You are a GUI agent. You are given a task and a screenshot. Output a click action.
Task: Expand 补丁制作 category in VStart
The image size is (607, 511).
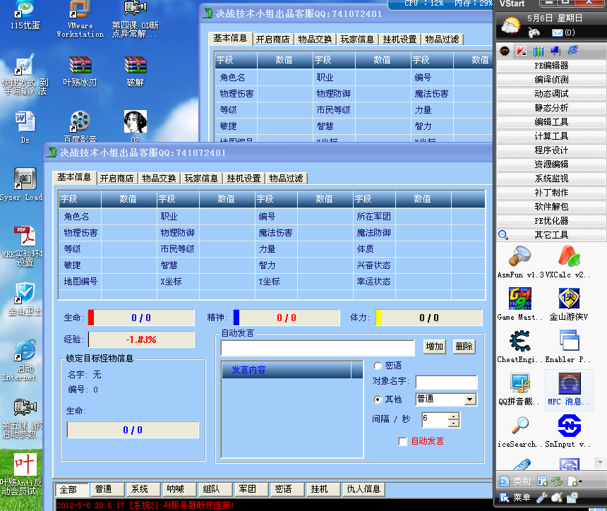pos(551,193)
